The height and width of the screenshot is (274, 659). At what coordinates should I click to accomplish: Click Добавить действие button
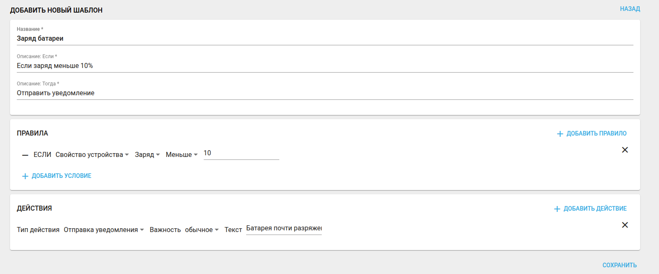coord(595,209)
